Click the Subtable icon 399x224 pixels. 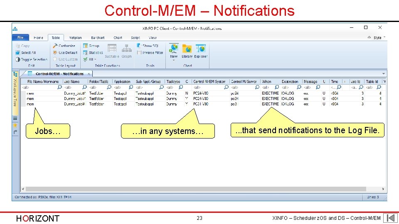click(x=112, y=48)
